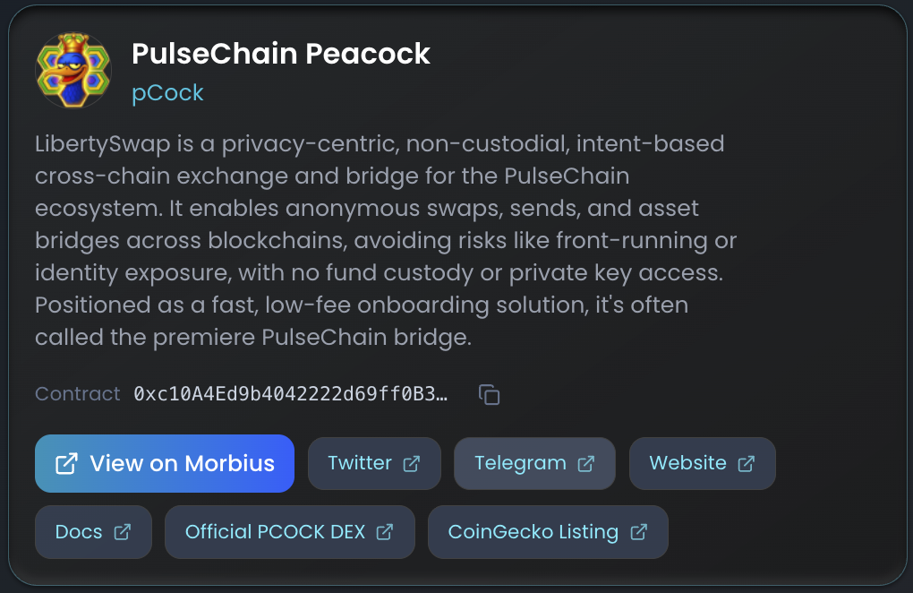Open the CoinGecko Listing link
The height and width of the screenshot is (593, 913).
[533, 532]
